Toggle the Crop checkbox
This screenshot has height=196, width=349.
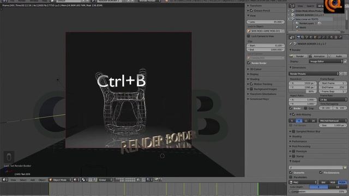(x=305, y=108)
